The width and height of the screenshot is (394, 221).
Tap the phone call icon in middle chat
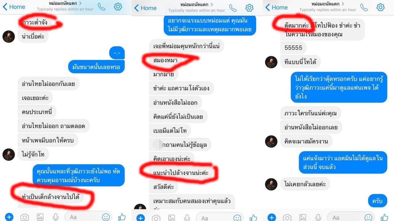[x=233, y=8]
